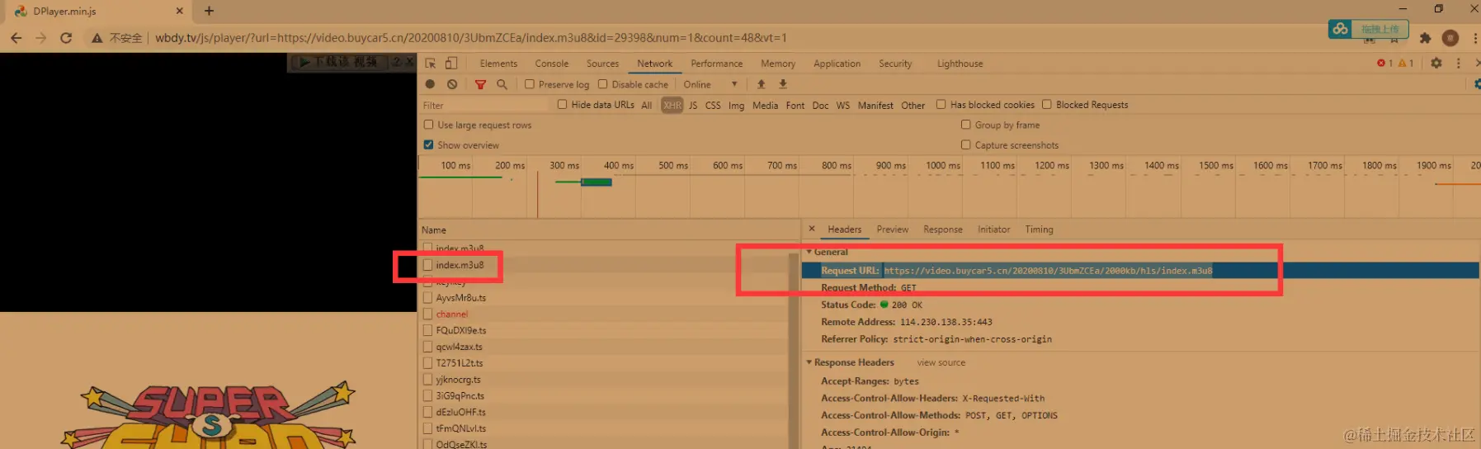Screen dimensions: 1481x449
Task: Filter requests by XHR type
Action: (x=672, y=106)
